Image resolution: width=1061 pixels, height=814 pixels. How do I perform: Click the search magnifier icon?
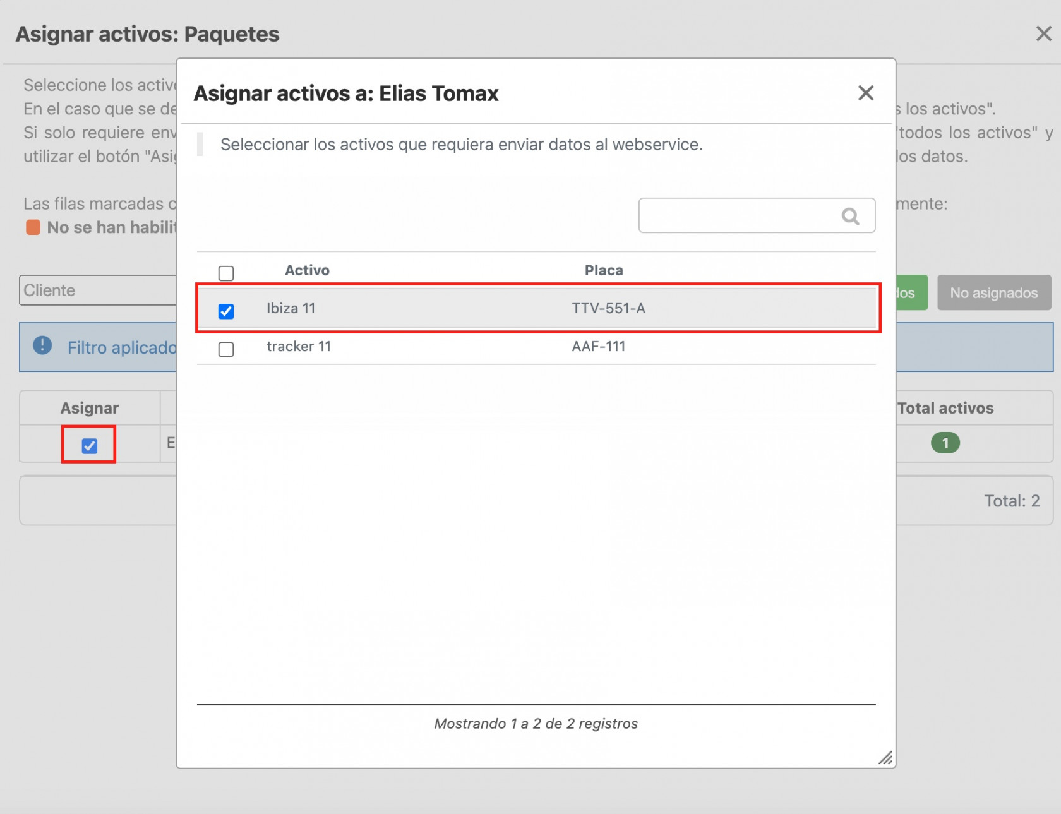click(x=851, y=216)
